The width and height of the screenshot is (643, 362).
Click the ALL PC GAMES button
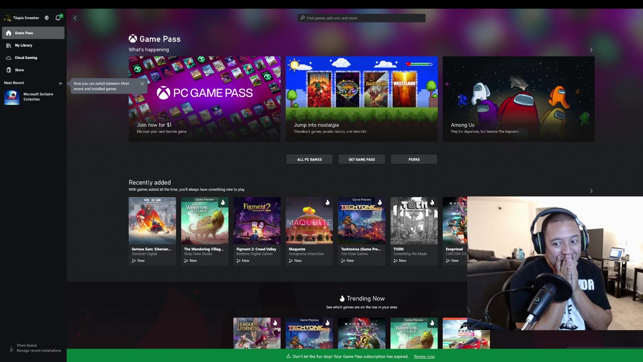(x=309, y=159)
